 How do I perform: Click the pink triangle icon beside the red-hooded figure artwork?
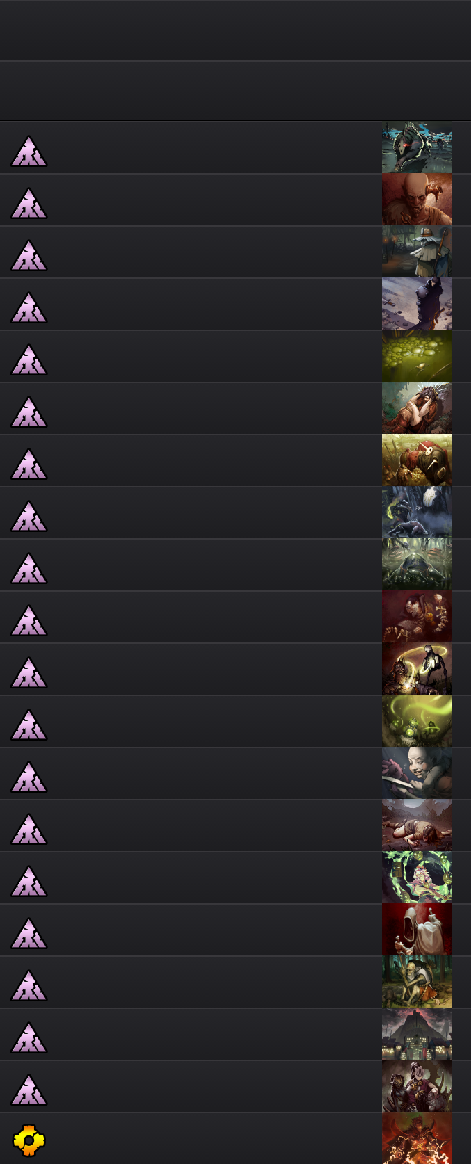pyautogui.click(x=28, y=933)
